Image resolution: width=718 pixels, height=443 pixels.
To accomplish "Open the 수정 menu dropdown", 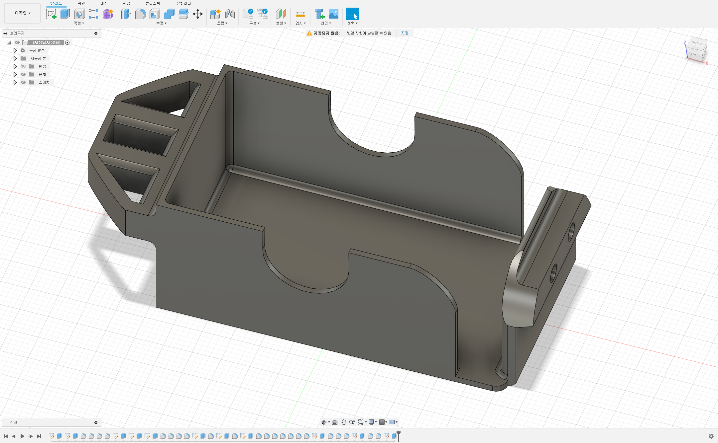I will (x=161, y=23).
